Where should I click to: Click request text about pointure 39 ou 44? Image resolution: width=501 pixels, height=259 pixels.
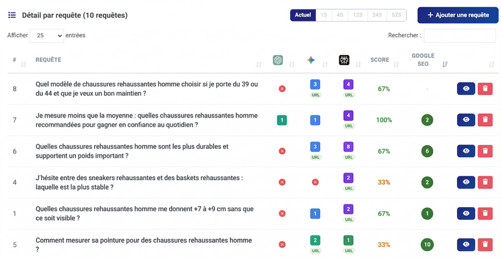click(x=147, y=89)
